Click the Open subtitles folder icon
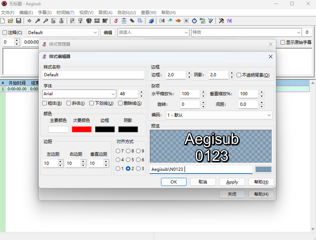 tap(11, 21)
